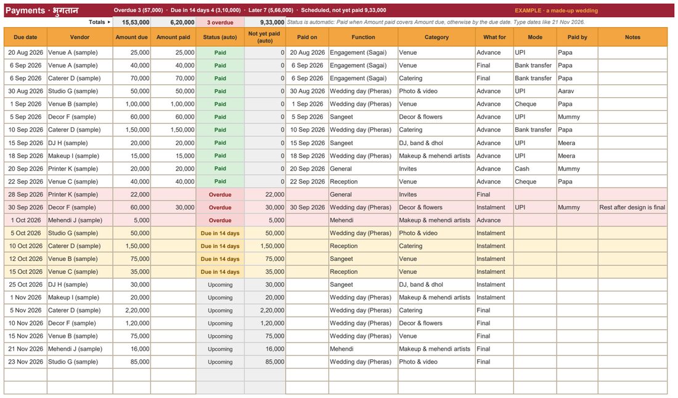Click the 1,20,000 not-yet-paid cell for Decor F
The width and height of the screenshot is (678, 398).
click(265, 324)
